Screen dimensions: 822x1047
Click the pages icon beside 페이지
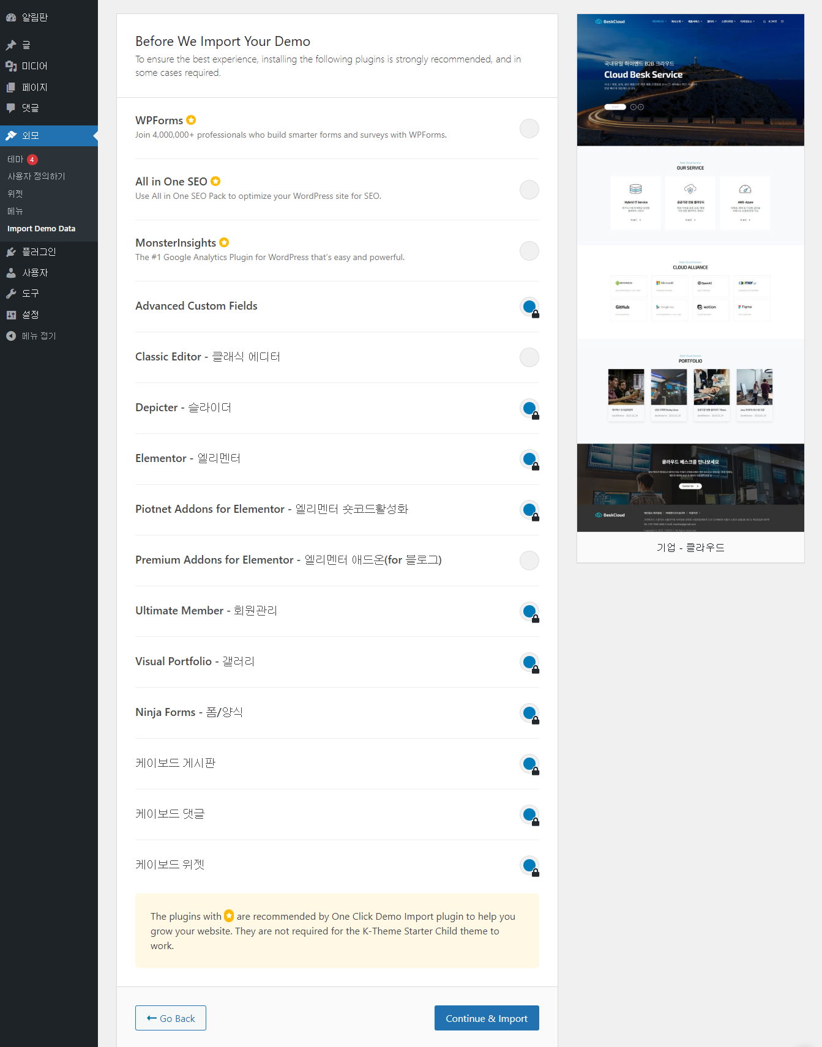point(11,88)
